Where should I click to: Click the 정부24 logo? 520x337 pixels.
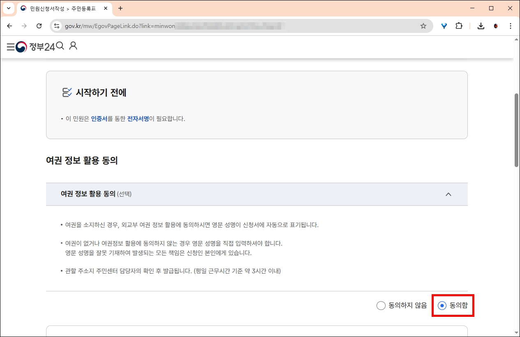click(35, 47)
